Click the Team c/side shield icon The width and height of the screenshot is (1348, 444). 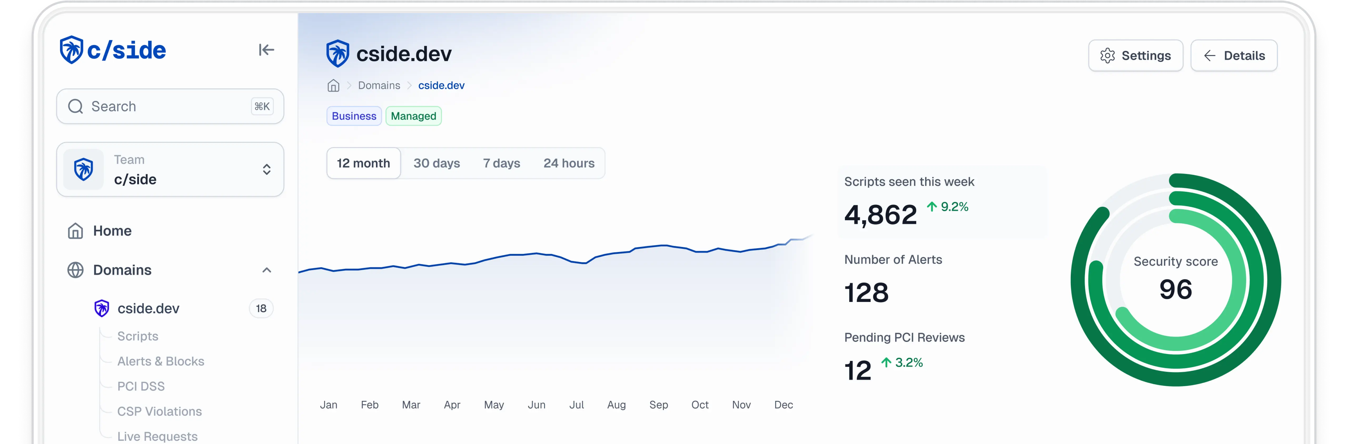(84, 169)
